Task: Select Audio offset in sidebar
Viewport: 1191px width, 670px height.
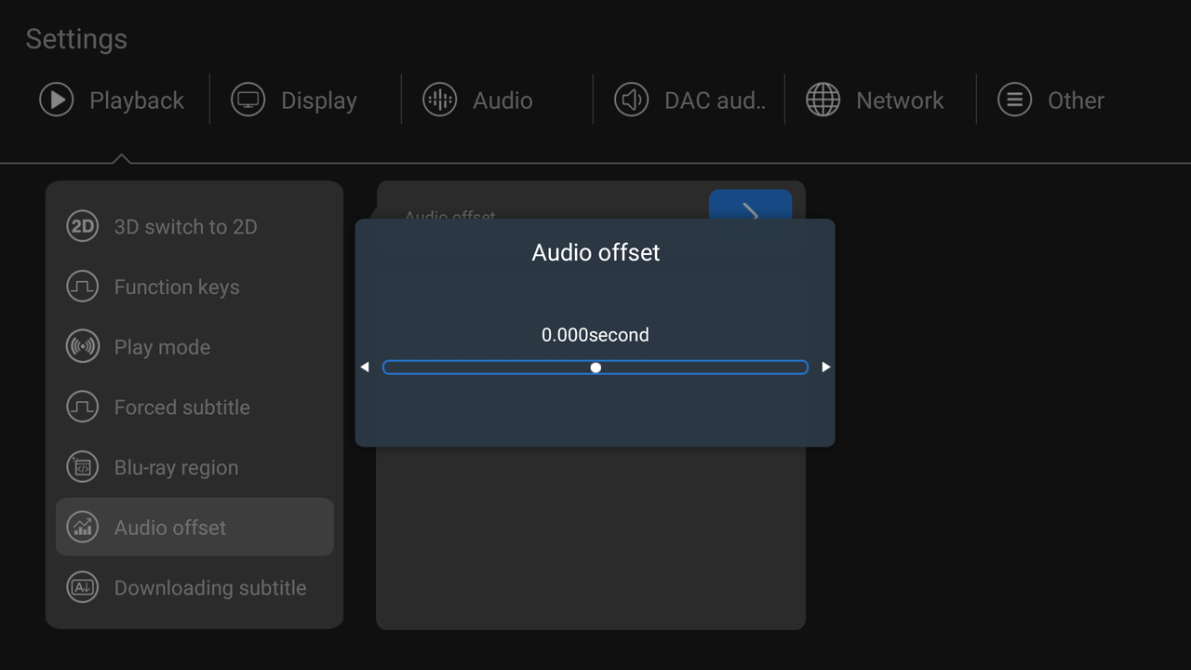Action: pos(194,527)
